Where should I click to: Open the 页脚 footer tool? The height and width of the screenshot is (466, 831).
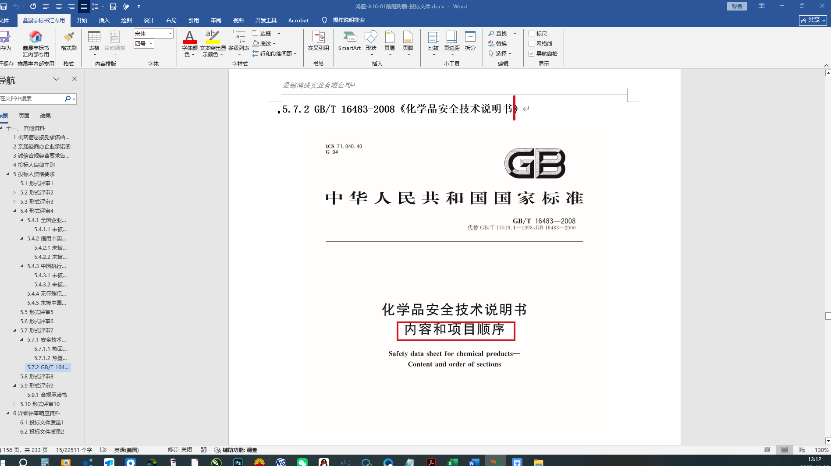[408, 43]
